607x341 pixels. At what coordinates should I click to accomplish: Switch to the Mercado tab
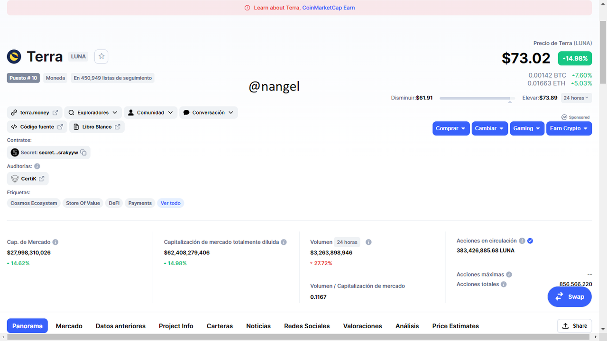pos(69,326)
